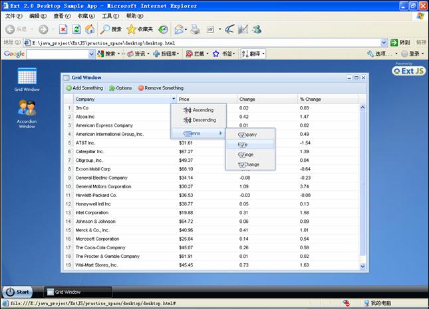Toggle the Company column checkbox
Viewport: 429px width, 309px height.
point(242,135)
